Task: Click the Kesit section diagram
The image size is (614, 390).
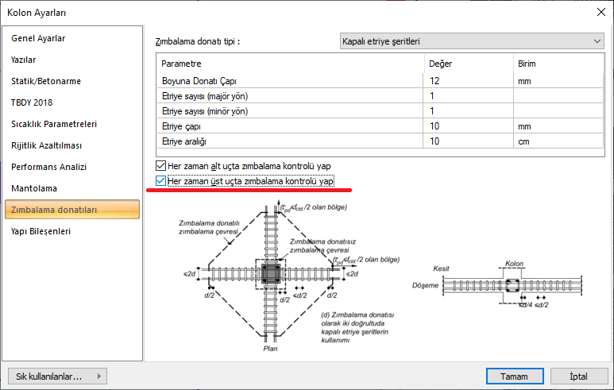Action: pyautogui.click(x=497, y=284)
